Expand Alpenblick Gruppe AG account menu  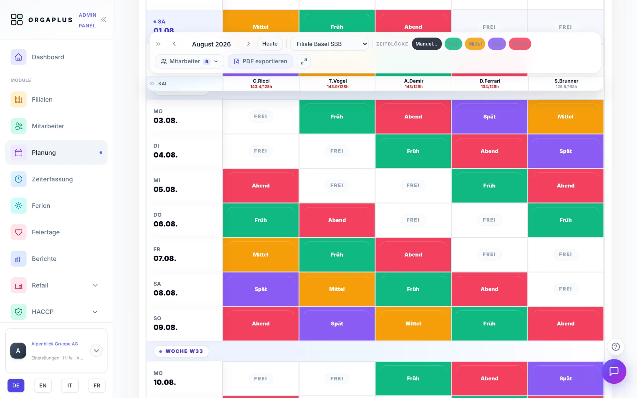[x=96, y=351]
